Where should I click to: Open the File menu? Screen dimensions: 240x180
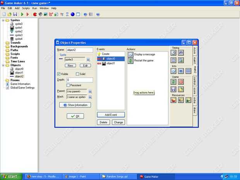(x=3, y=8)
